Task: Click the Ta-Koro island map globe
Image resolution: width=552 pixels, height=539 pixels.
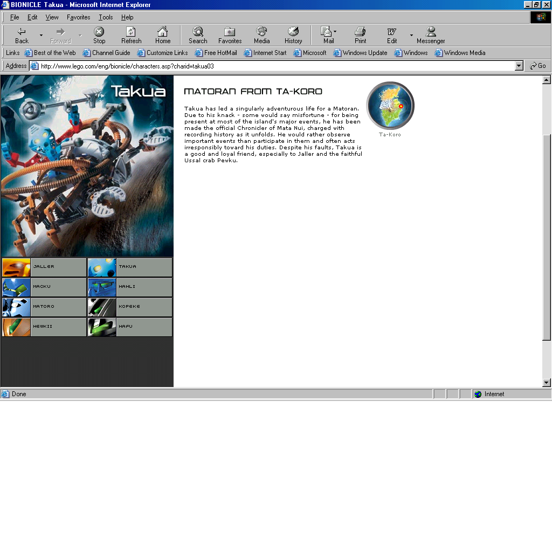Action: click(390, 106)
